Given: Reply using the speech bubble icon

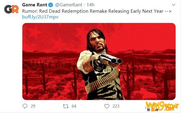Looking at the screenshot, I should coord(25,106).
